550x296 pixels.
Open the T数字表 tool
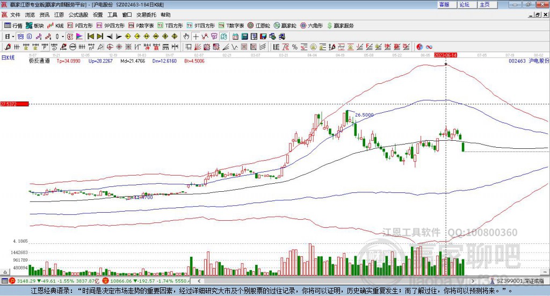click(231, 26)
